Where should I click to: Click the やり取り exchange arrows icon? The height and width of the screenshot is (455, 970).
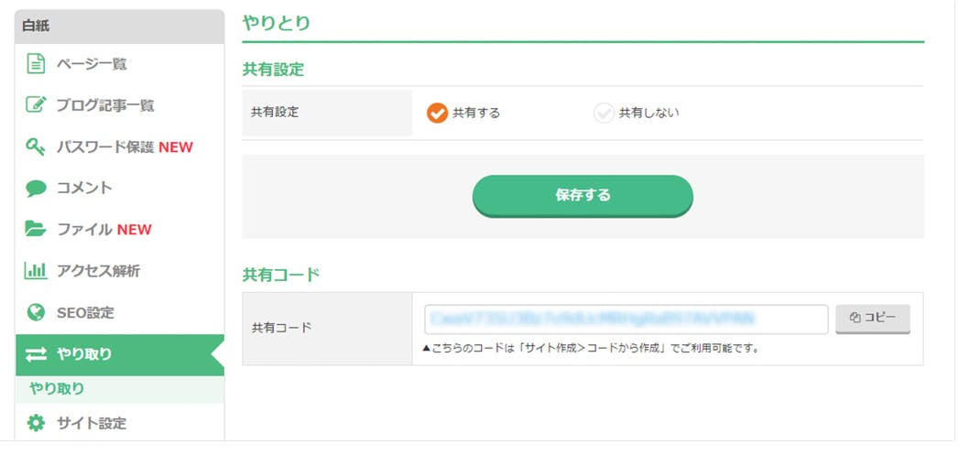coord(36,354)
